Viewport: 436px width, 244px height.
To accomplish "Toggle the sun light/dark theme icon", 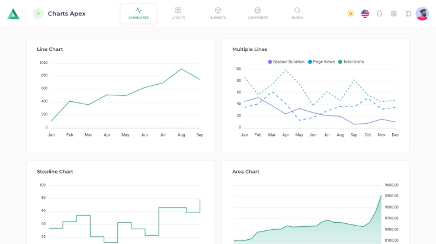I will click(x=351, y=14).
